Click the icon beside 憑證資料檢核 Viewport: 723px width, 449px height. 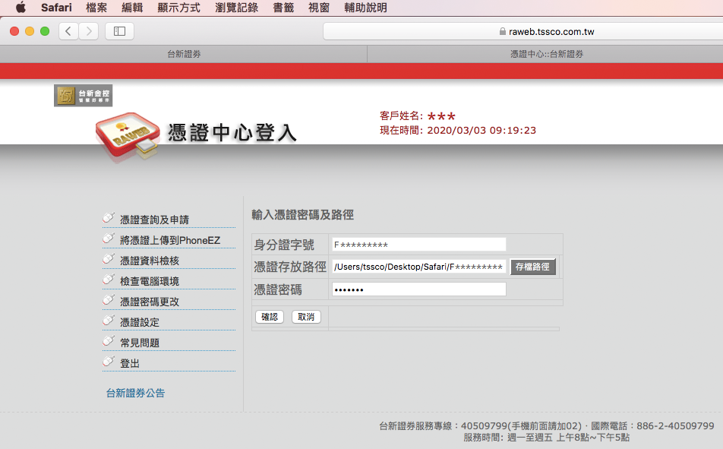coord(109,258)
